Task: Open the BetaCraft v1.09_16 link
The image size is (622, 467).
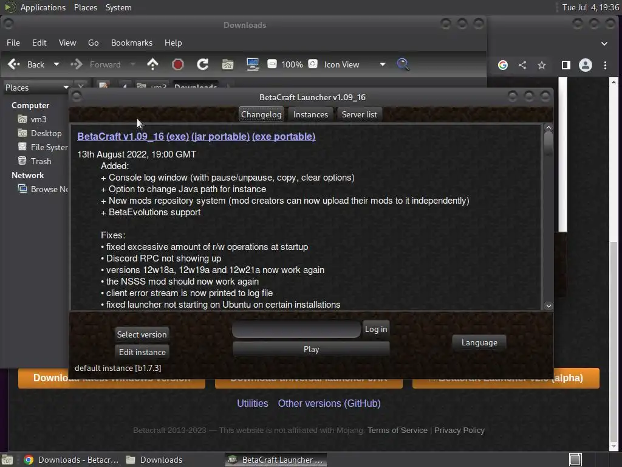Action: [x=121, y=137]
